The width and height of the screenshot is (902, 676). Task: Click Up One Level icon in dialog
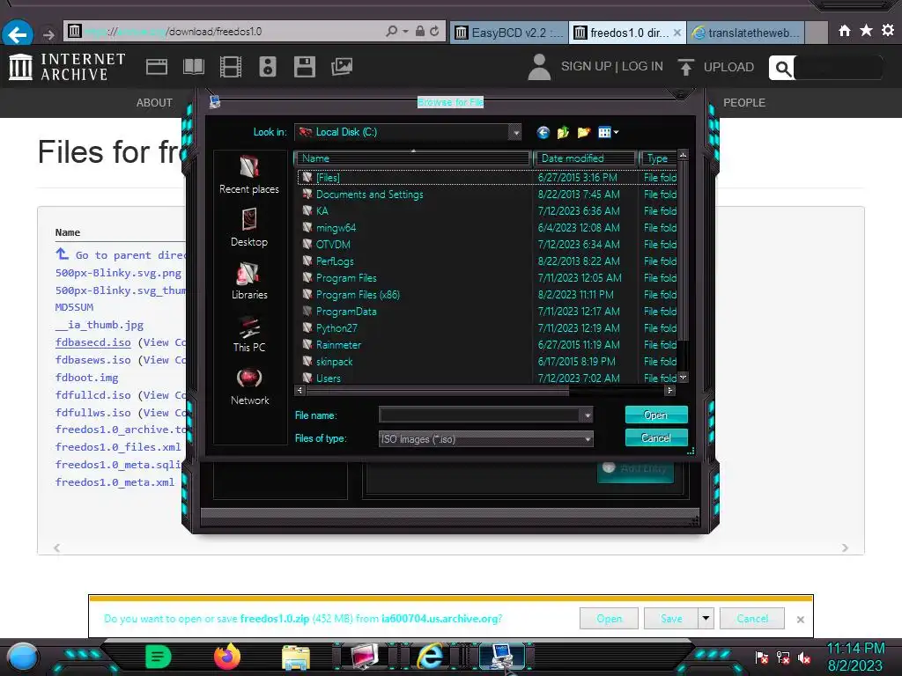click(x=563, y=133)
